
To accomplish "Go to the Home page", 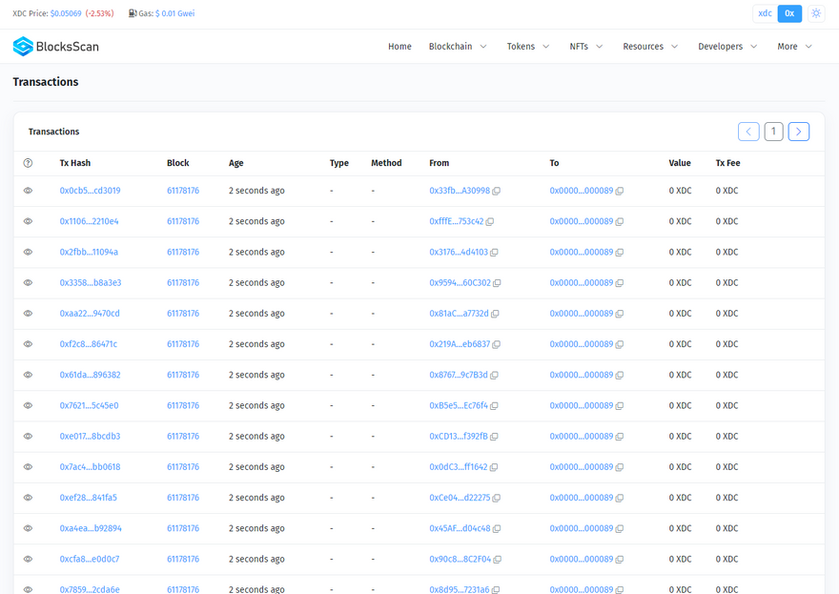I will 399,47.
